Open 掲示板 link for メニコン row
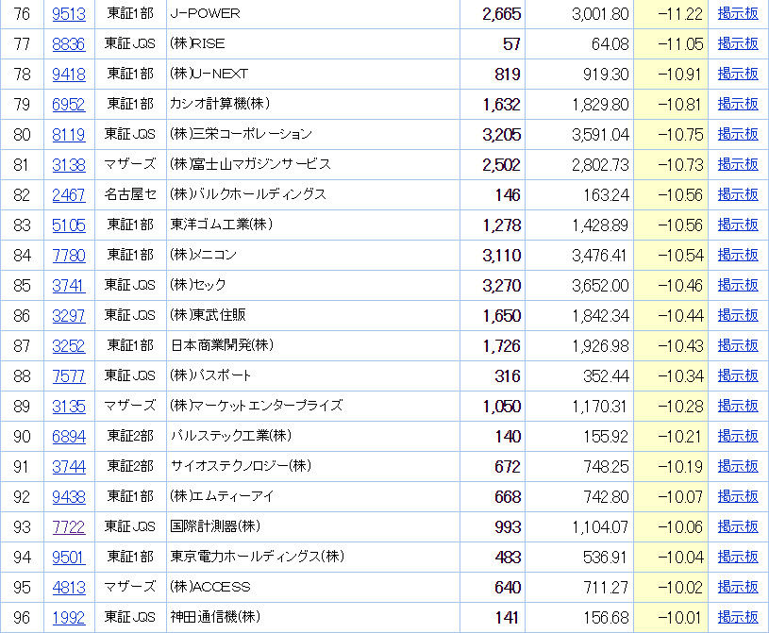Image resolution: width=769 pixels, height=633 pixels. 738,255
